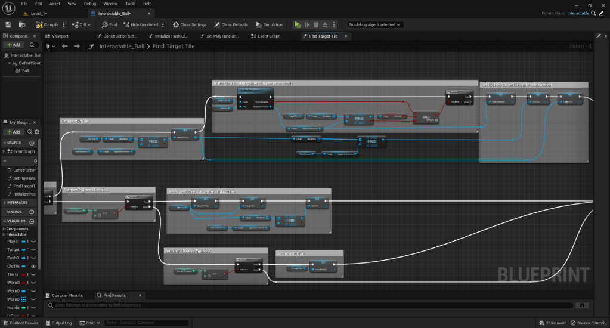Screen dimensions: 610x328
Task: Click the Class Defaults button
Action: coord(231,24)
